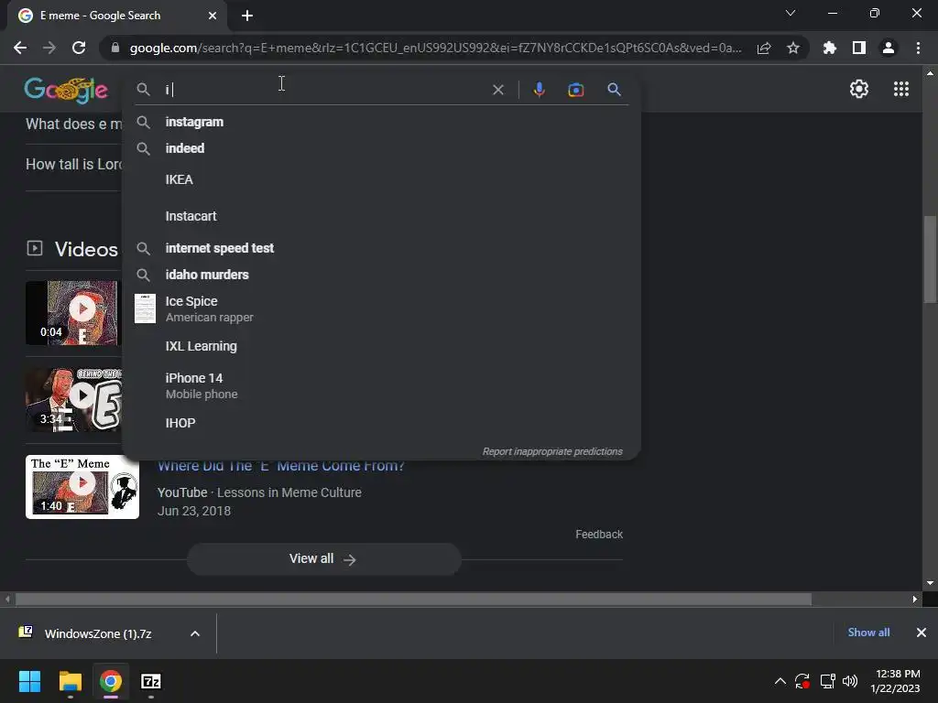
Task: Share this page via share icon
Action: pos(764,48)
